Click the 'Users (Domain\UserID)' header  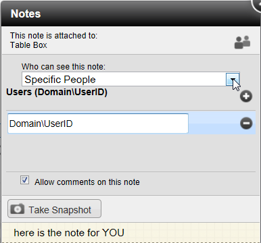[57, 92]
